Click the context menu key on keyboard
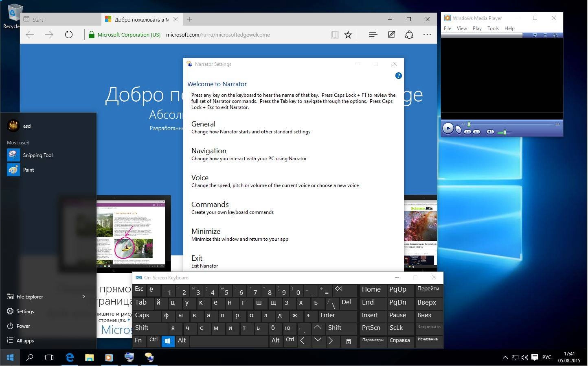 click(x=348, y=341)
